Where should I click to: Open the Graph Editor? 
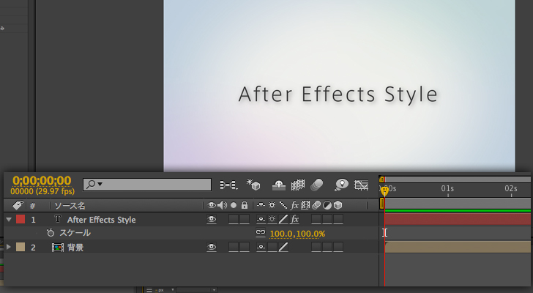(x=361, y=185)
